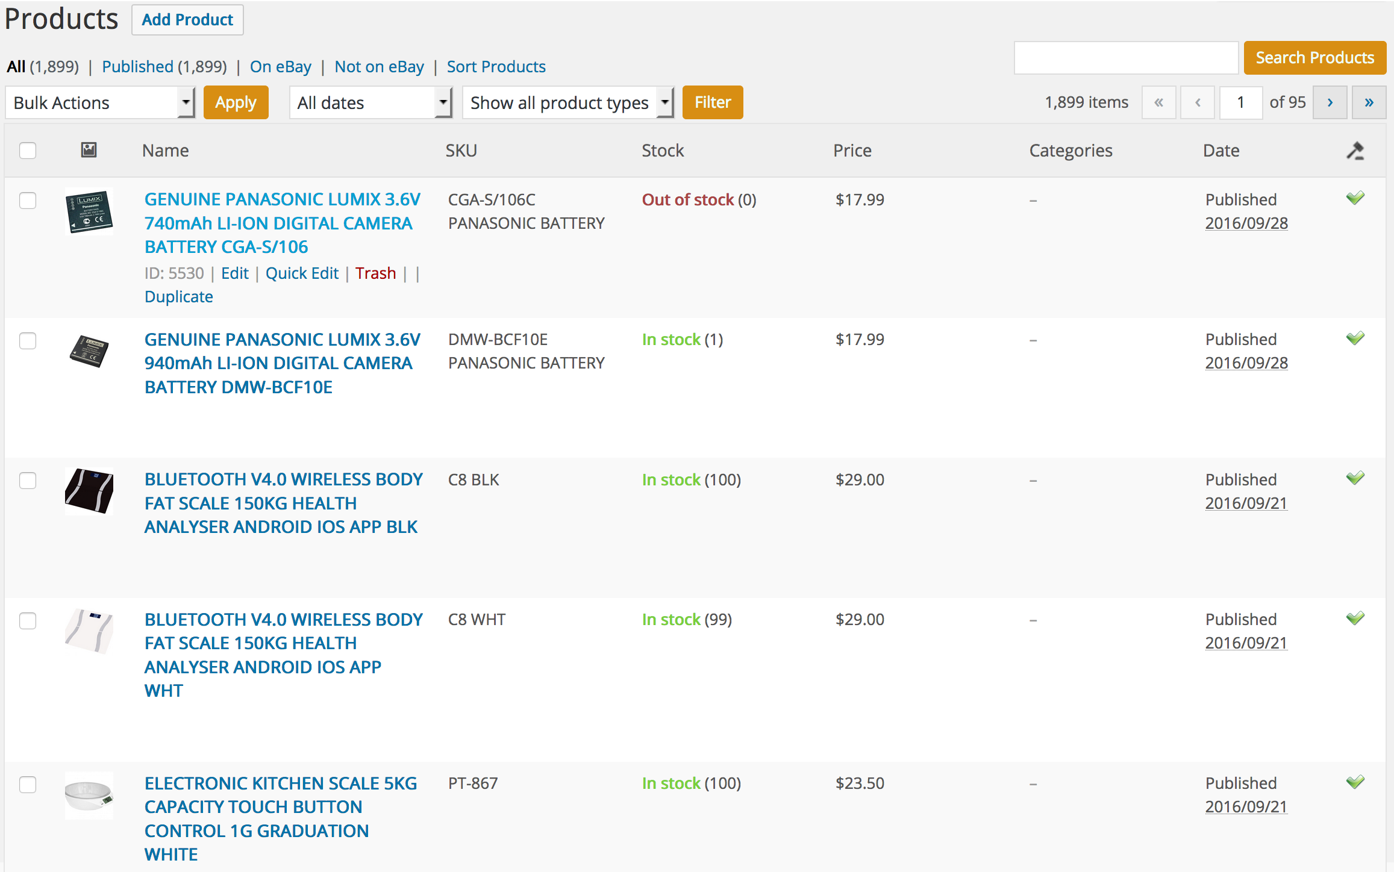Click the In stock (99) status
Image resolution: width=1394 pixels, height=872 pixels.
687,620
